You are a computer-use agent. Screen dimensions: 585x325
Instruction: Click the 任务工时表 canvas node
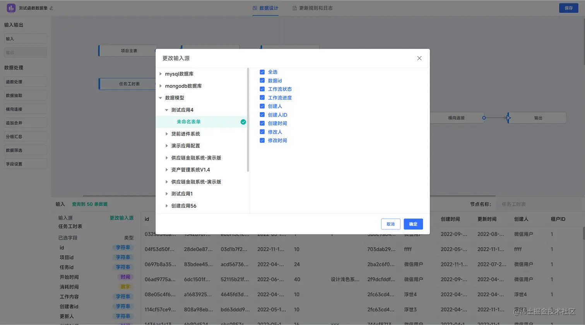pos(128,84)
